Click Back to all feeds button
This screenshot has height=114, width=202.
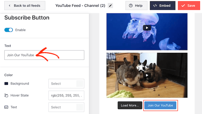(x=25, y=6)
